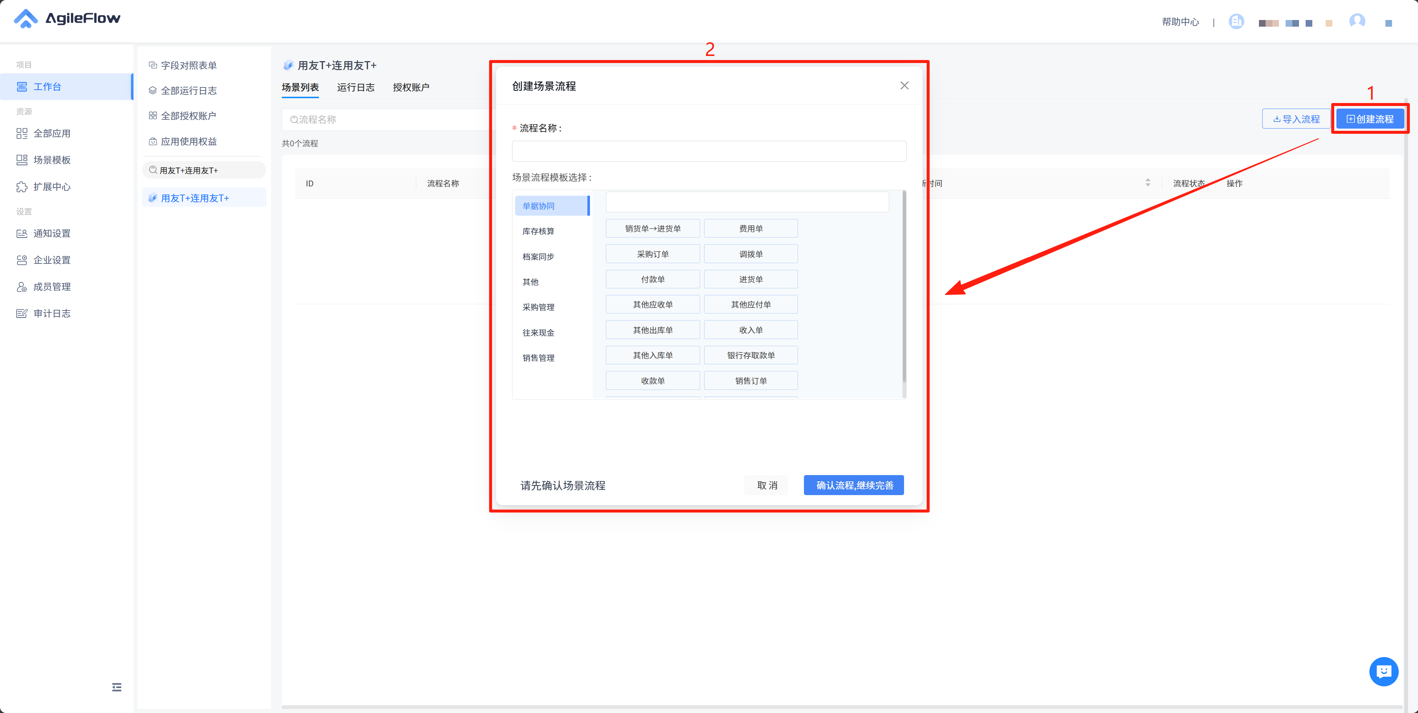Viewport: 1418px width, 713px height.
Task: Click the cube icon before 用友T+连用友T+ title
Action: [288, 65]
